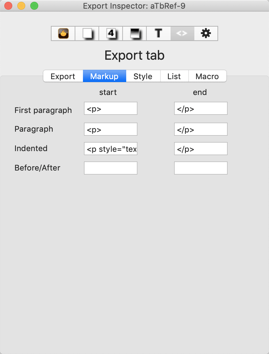Click the Indented start field containing p style
This screenshot has width=269, height=354.
(x=110, y=149)
